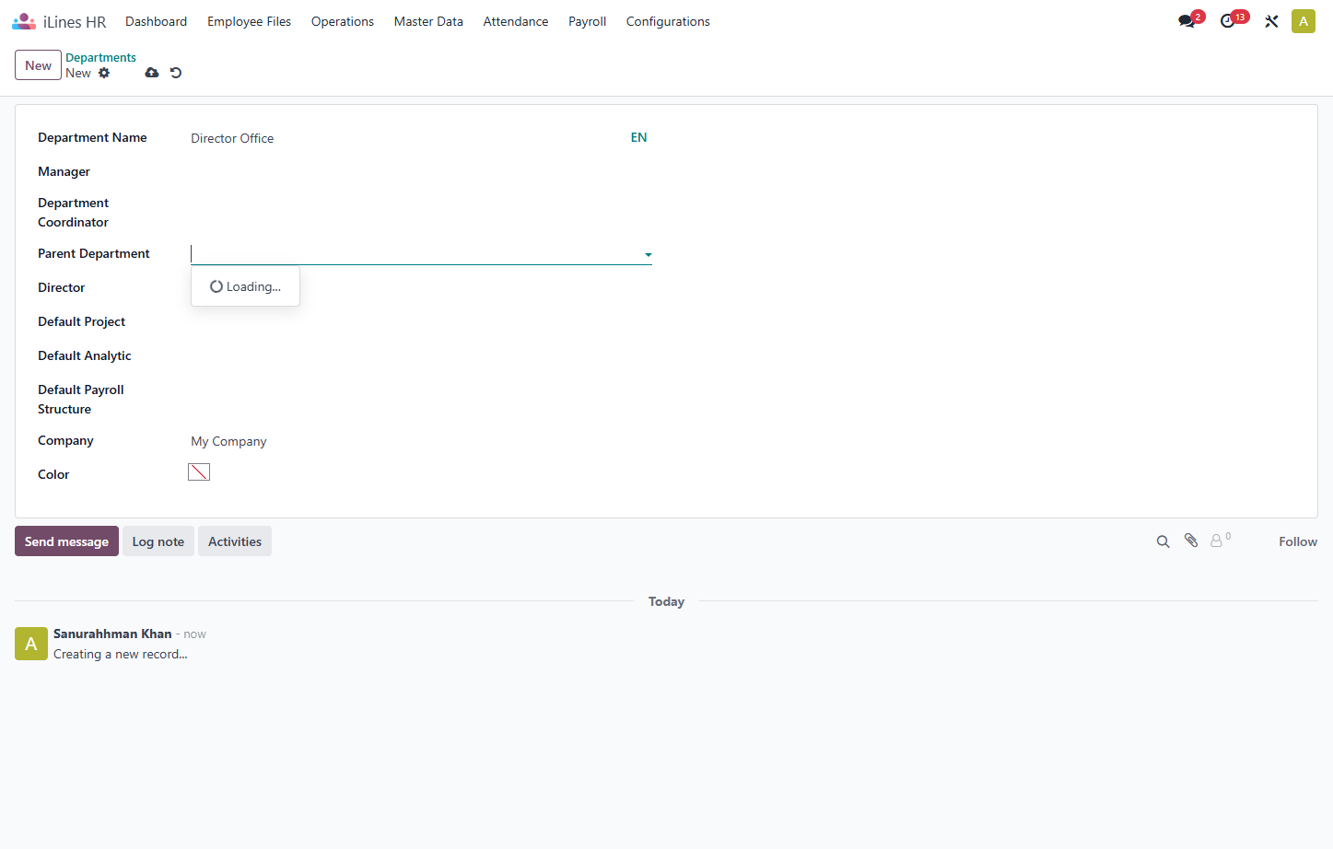Open the Payroll menu
Screen dimensions: 1333x849
pos(587,21)
